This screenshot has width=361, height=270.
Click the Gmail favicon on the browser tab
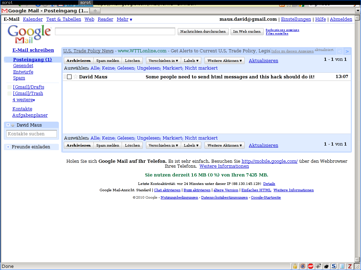coord(4,11)
